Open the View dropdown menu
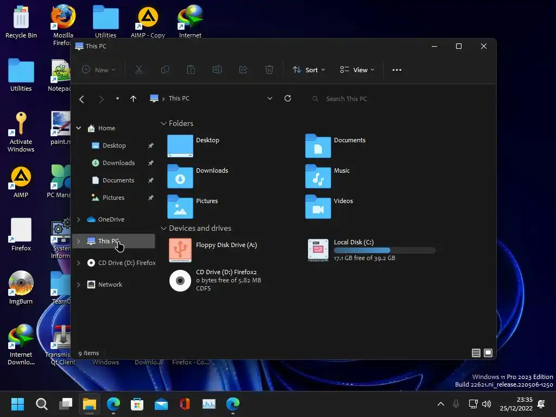556x417 pixels. [357, 70]
